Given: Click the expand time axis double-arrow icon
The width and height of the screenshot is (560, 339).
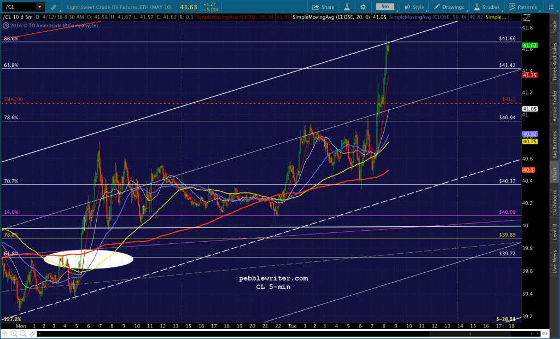Looking at the screenshot, I should (546, 334).
